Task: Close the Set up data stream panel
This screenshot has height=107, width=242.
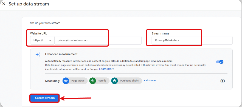Action: point(4,4)
